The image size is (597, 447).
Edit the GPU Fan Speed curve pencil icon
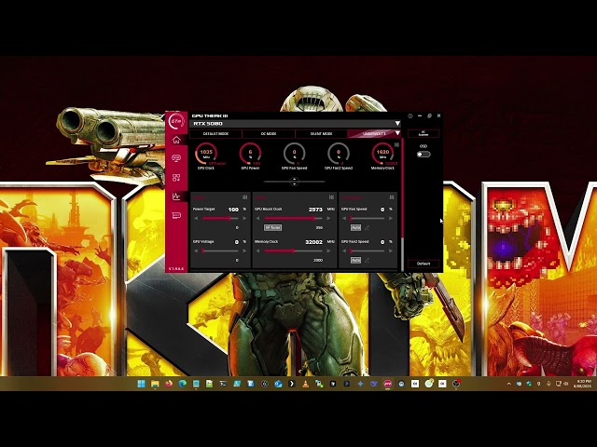[367, 227]
